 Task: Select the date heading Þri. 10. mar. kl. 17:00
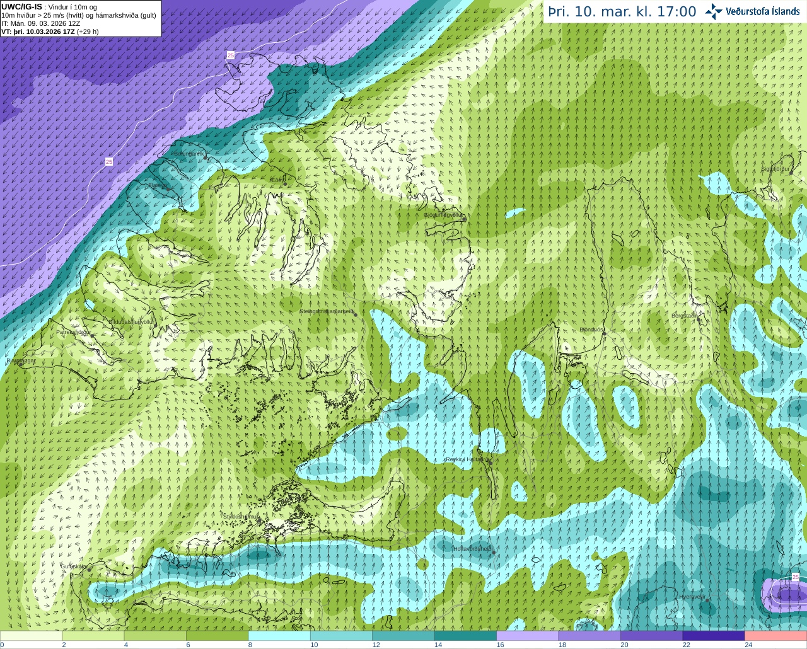click(622, 12)
